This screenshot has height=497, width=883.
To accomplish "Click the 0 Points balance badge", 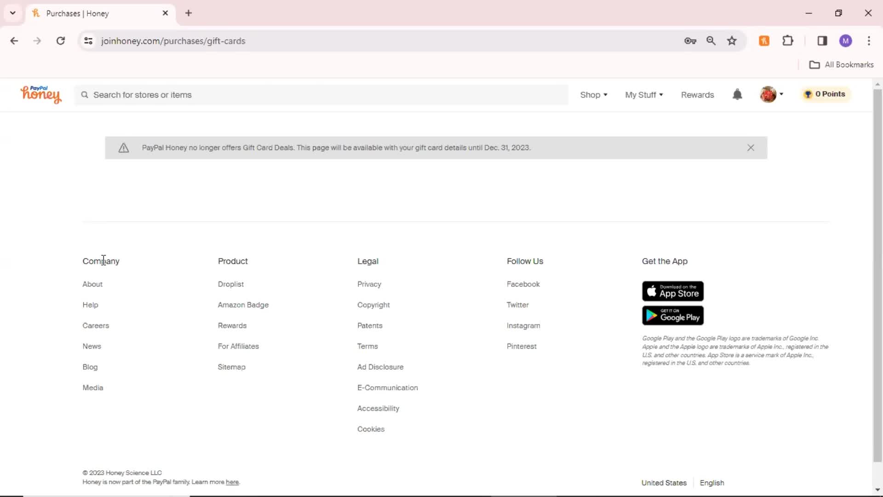I will (x=826, y=94).
